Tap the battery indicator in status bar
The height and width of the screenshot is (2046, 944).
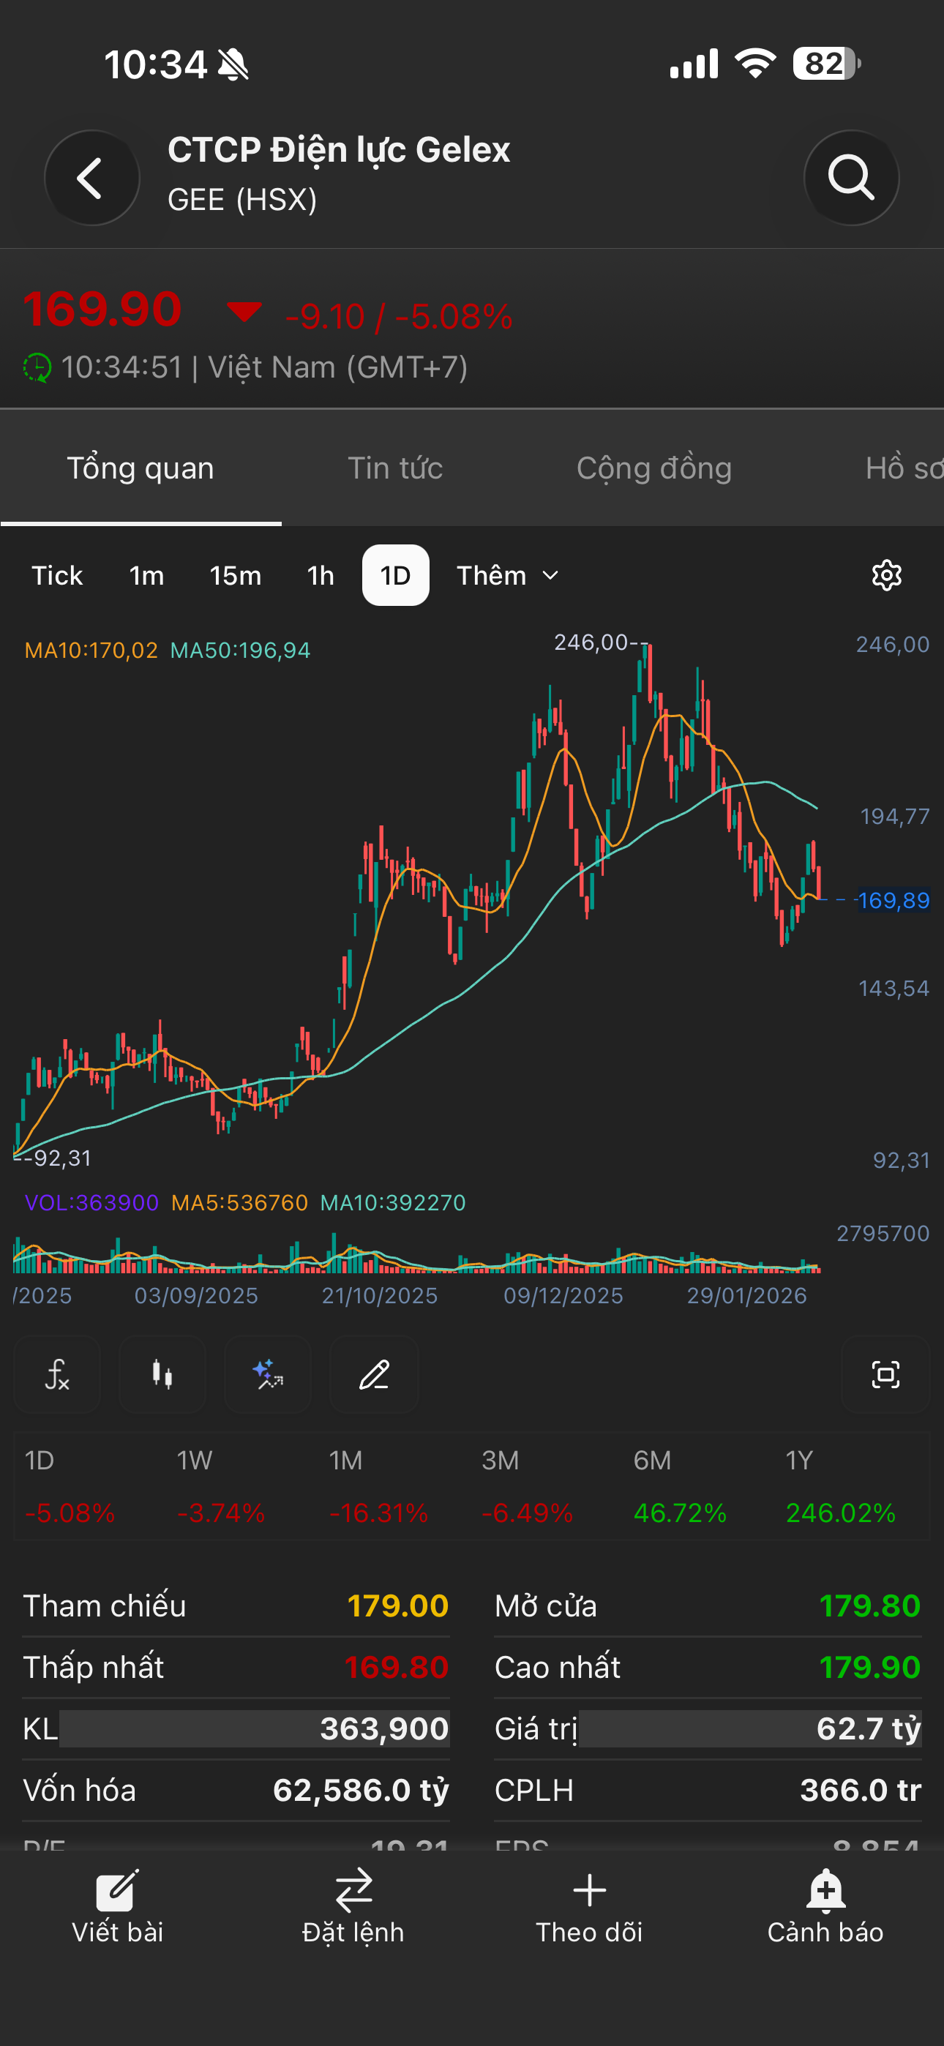826,64
